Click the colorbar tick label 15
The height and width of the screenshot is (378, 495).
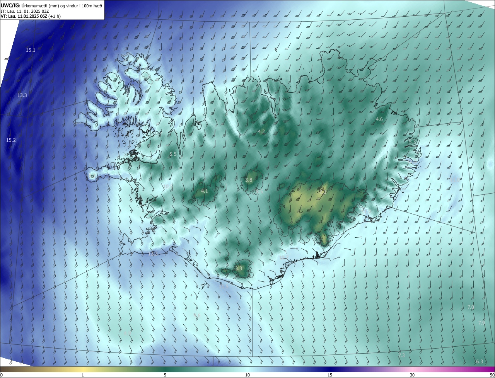click(330, 375)
